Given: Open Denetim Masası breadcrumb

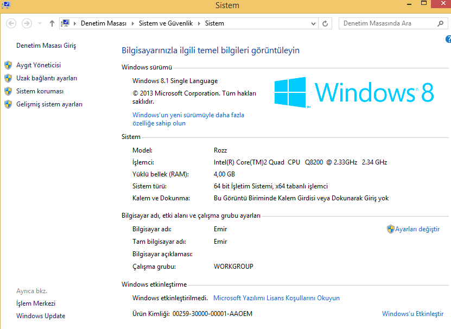Looking at the screenshot, I should point(104,23).
